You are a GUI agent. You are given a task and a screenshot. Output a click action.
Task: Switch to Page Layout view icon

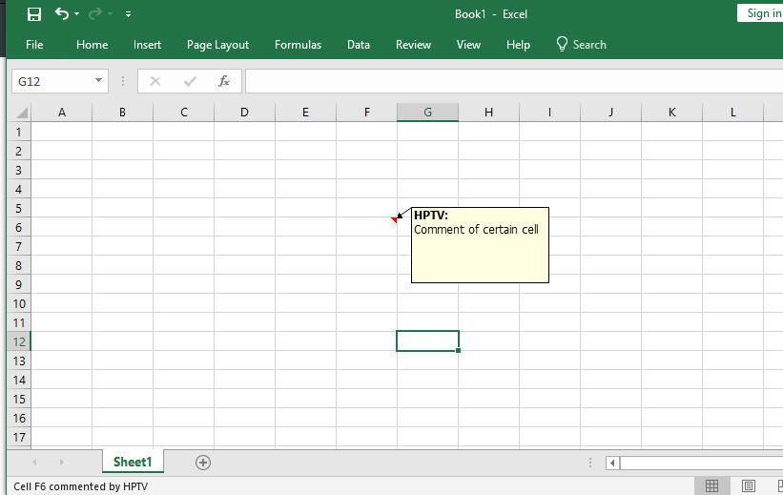(x=748, y=486)
